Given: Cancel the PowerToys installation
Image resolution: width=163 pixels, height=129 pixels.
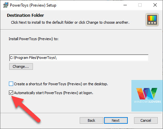Looking at the screenshot, I should (146, 120).
